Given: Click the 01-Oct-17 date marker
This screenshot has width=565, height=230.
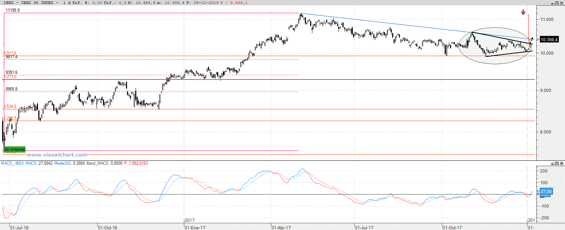Looking at the screenshot, I should pos(452,228).
